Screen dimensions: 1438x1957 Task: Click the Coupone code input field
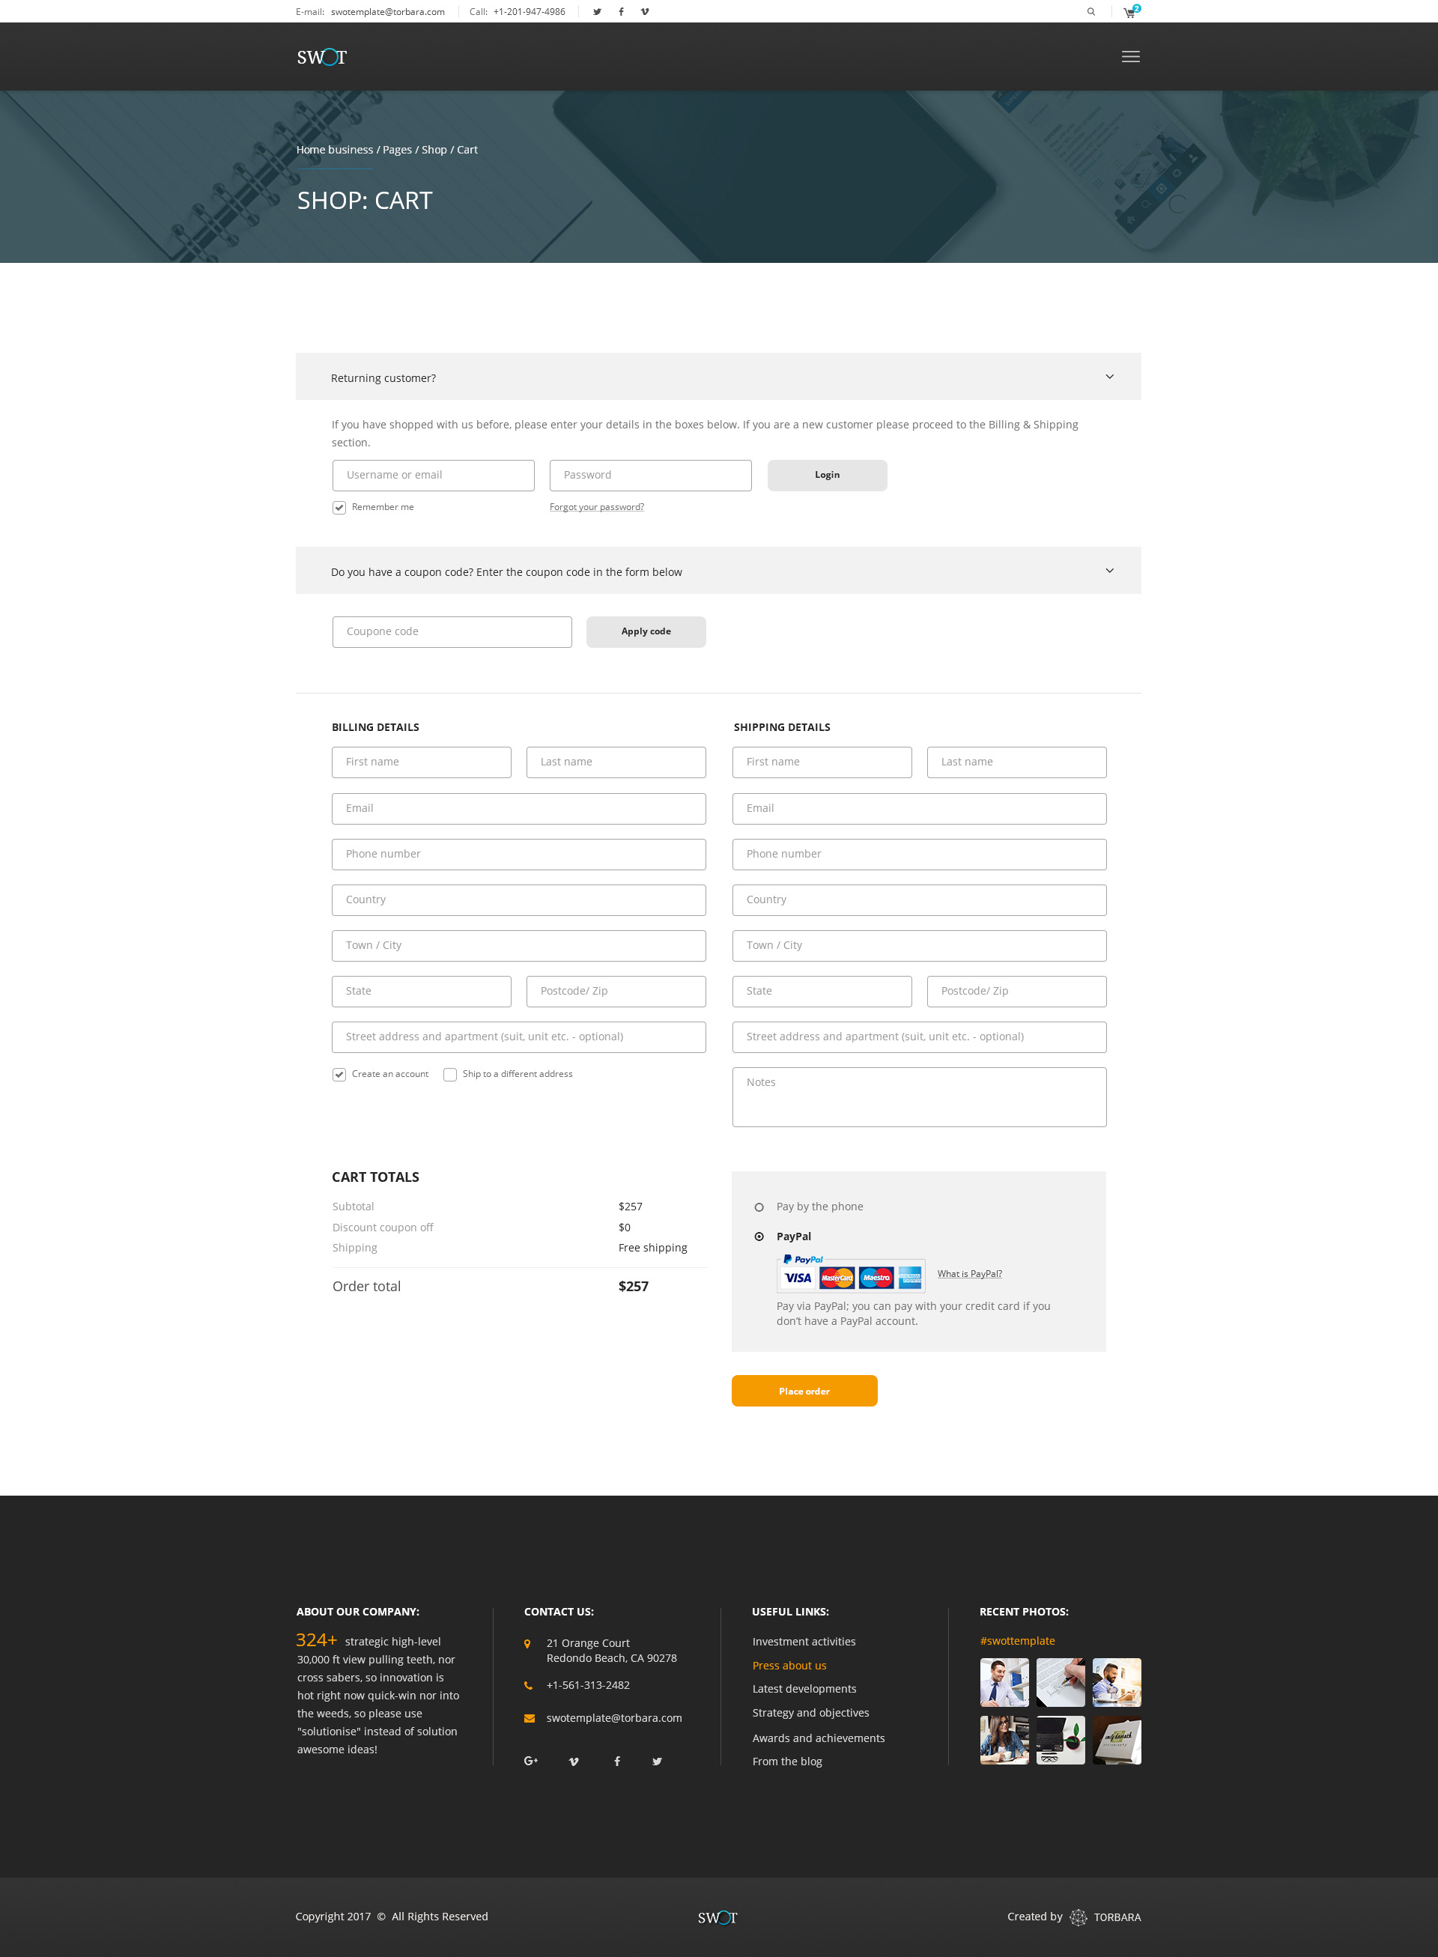point(452,632)
